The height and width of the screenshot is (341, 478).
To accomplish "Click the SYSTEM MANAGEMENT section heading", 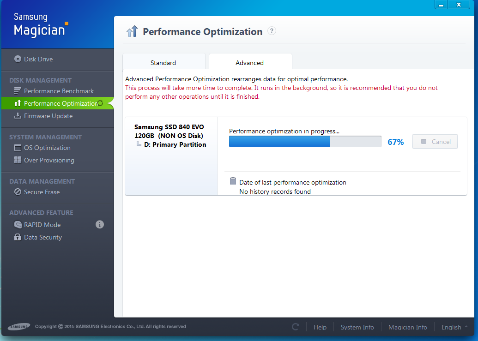I will point(45,137).
